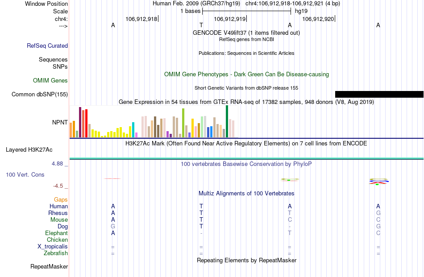Viewport: 424px width, 277px height.
Task: Select the Chicken species row label
Action: click(57, 240)
